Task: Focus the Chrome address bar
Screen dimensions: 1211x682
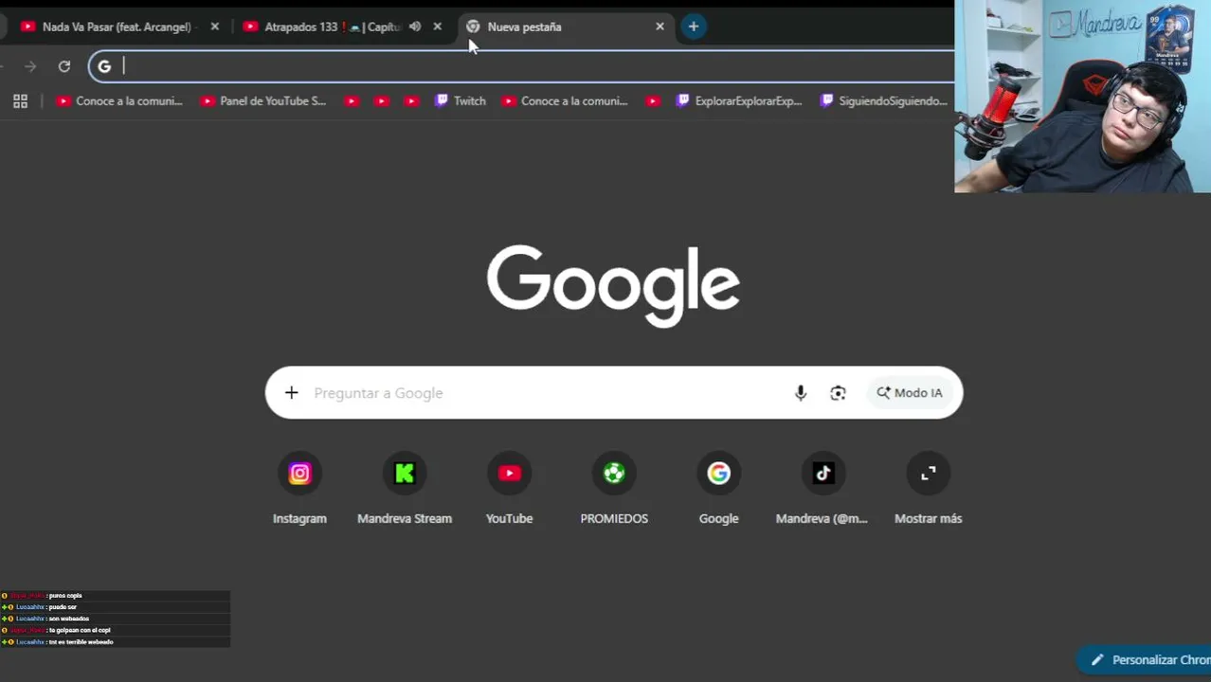Action: click(x=522, y=66)
